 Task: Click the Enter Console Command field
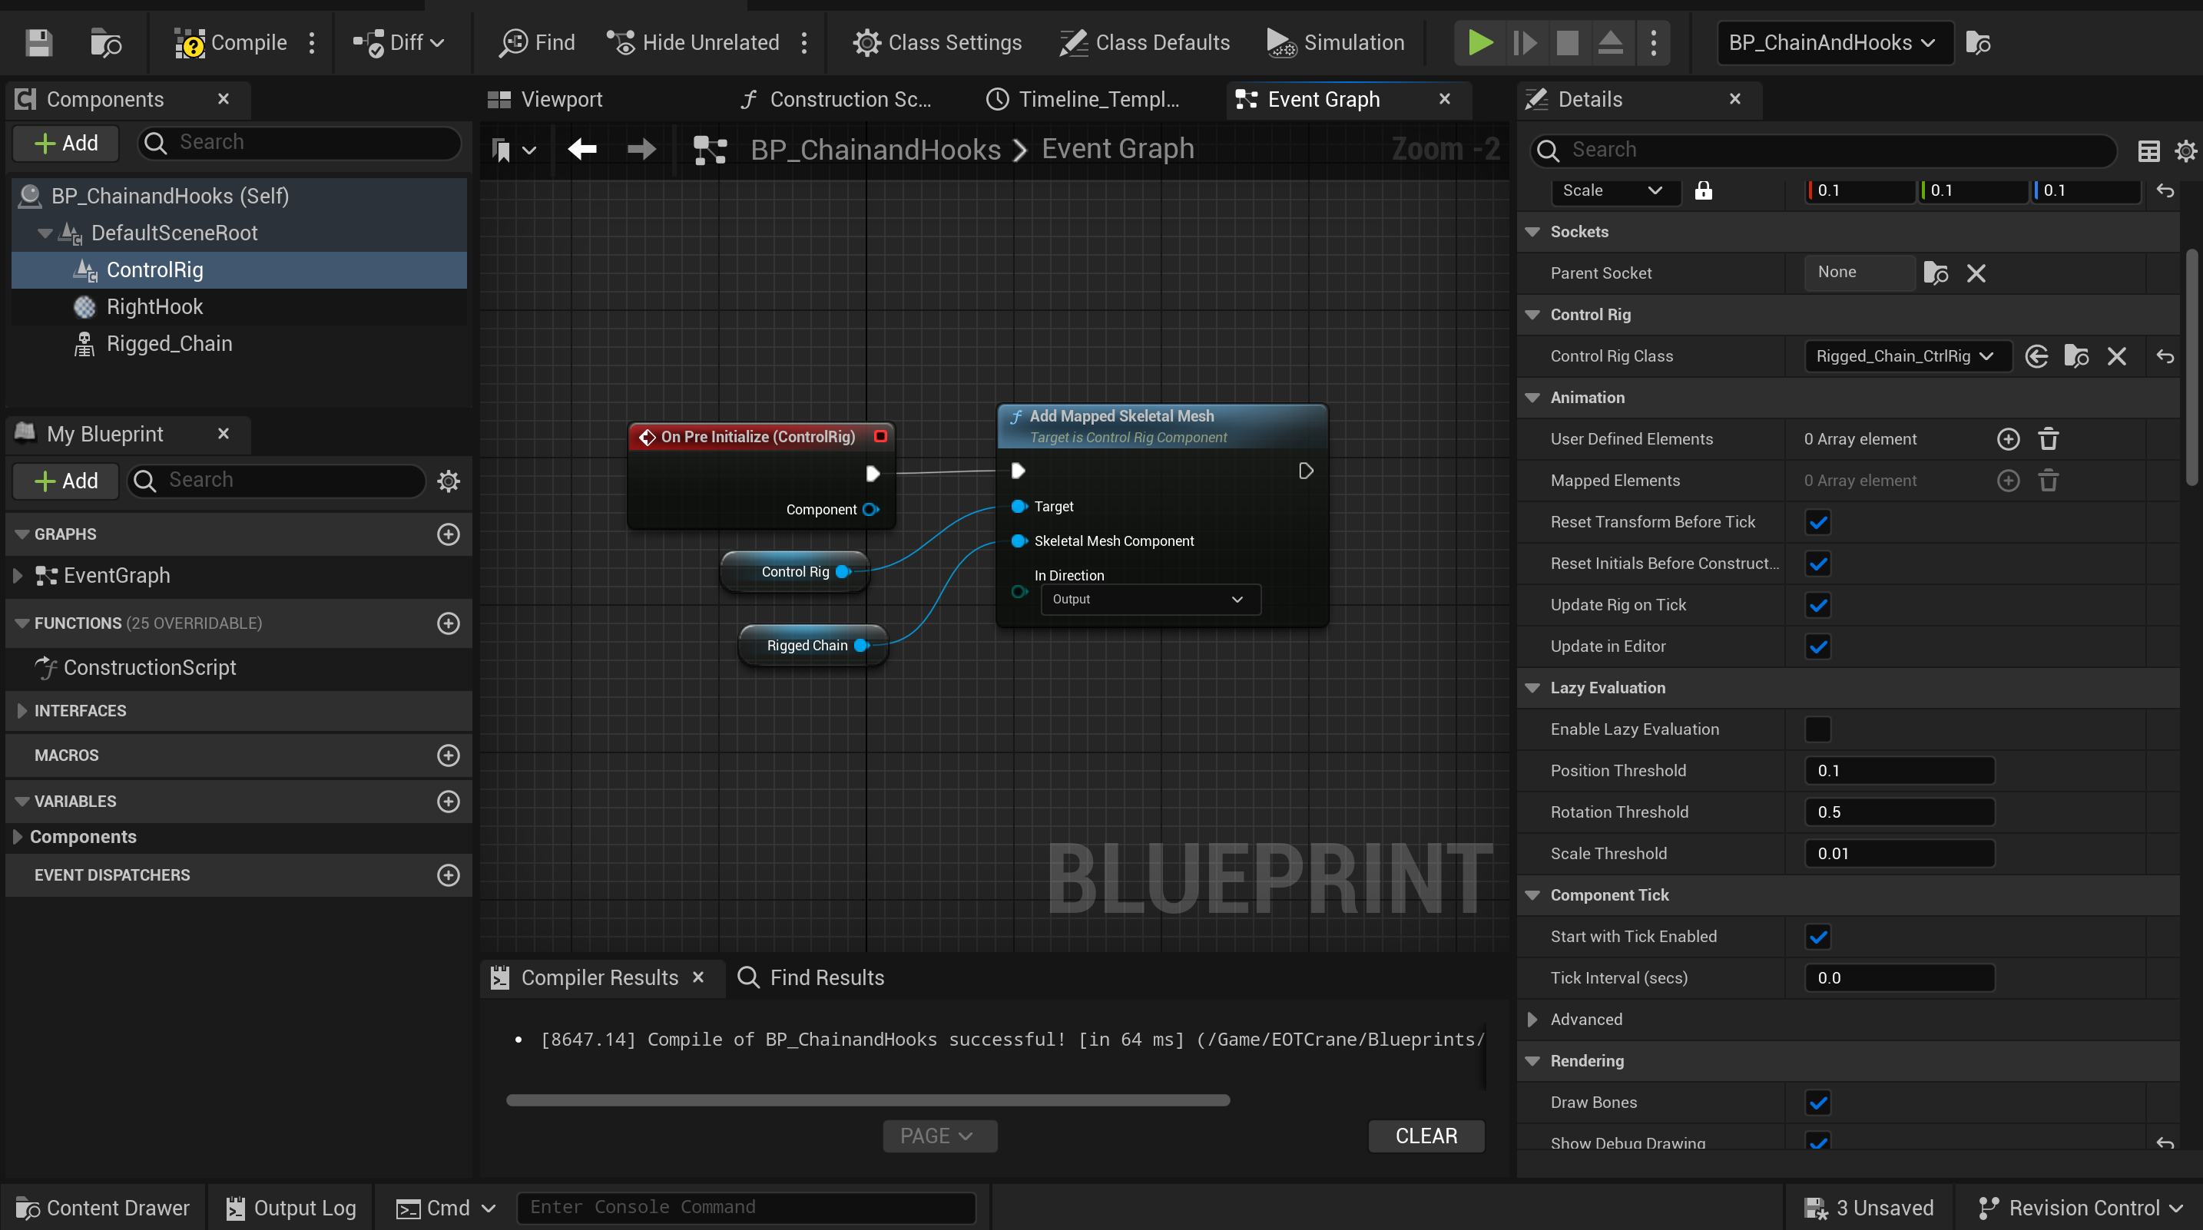coord(746,1207)
